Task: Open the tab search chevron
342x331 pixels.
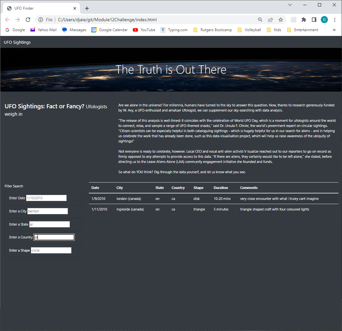Action: [x=290, y=5]
